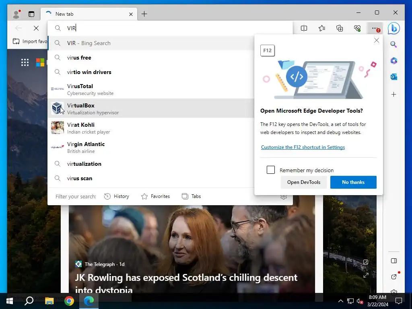
Task: Open the Favorites star icon
Action: click(x=322, y=28)
